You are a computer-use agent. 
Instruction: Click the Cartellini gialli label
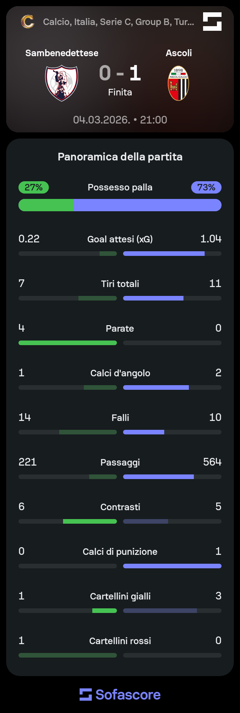click(120, 596)
